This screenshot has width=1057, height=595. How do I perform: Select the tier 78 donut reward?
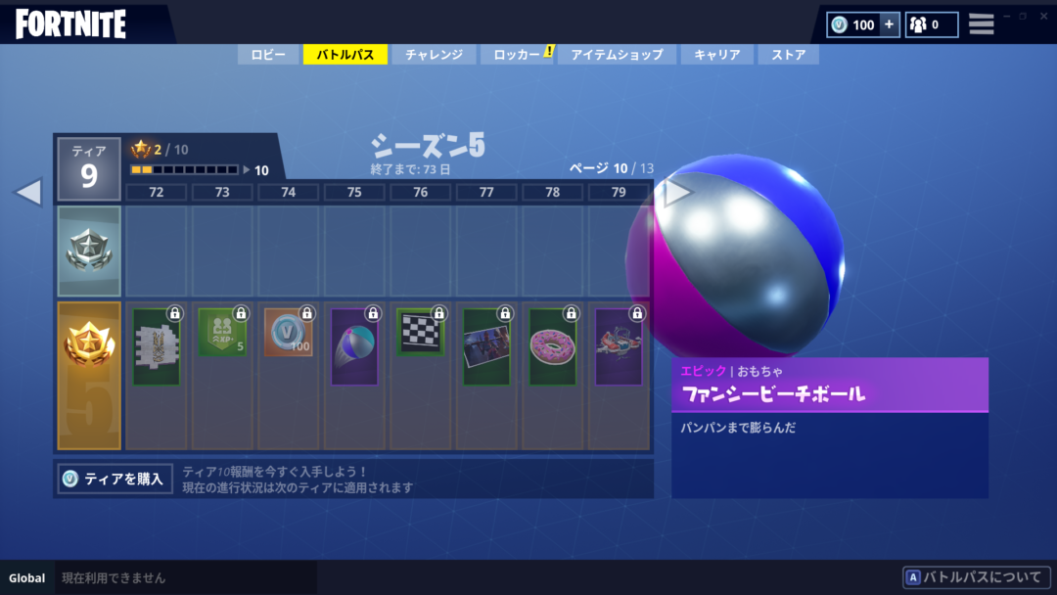(x=553, y=347)
